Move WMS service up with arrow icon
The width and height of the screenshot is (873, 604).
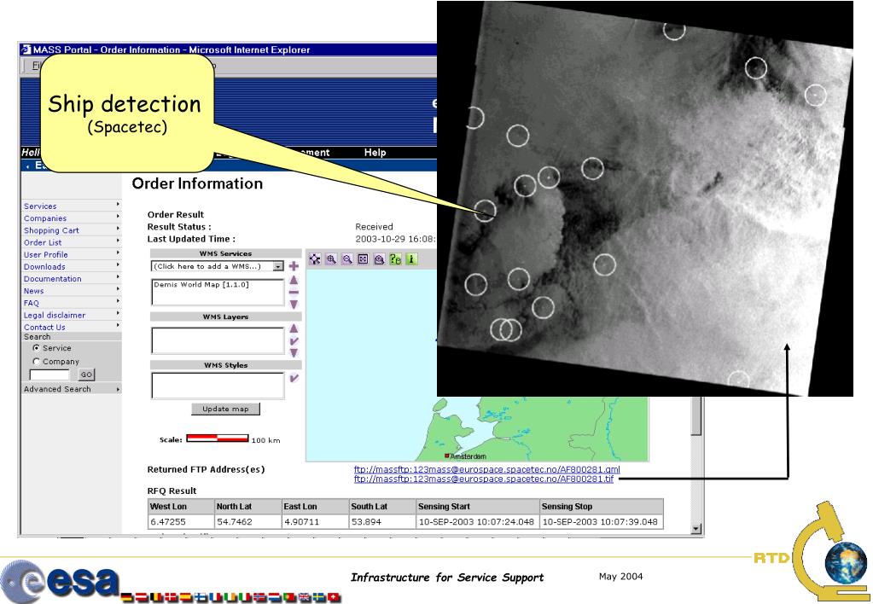(x=294, y=280)
